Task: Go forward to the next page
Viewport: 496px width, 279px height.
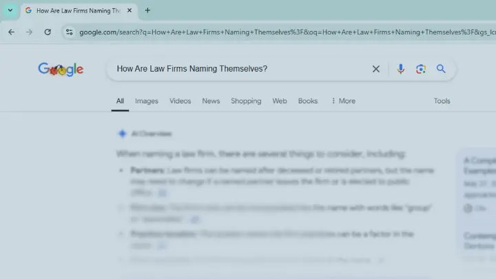Action: 29,32
